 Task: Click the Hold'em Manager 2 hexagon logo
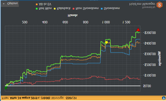(x=159, y=5)
